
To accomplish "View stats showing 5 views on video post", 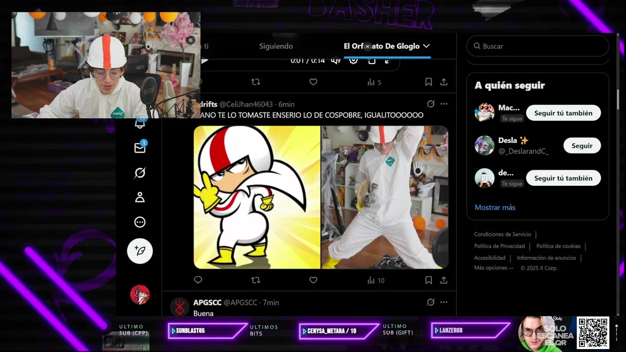I will coord(374,82).
